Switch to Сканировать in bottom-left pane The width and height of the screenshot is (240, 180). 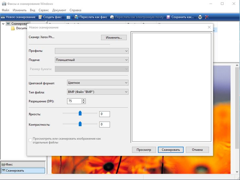click(23, 171)
